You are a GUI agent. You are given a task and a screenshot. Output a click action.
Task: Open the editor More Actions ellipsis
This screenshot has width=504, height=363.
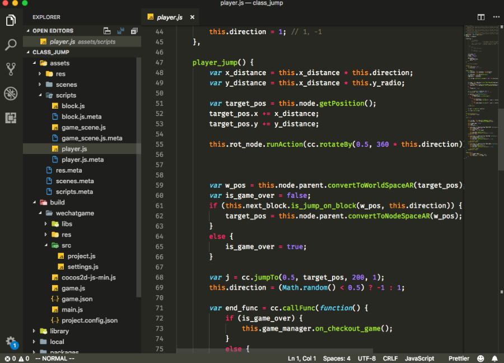pyautogui.click(x=496, y=17)
